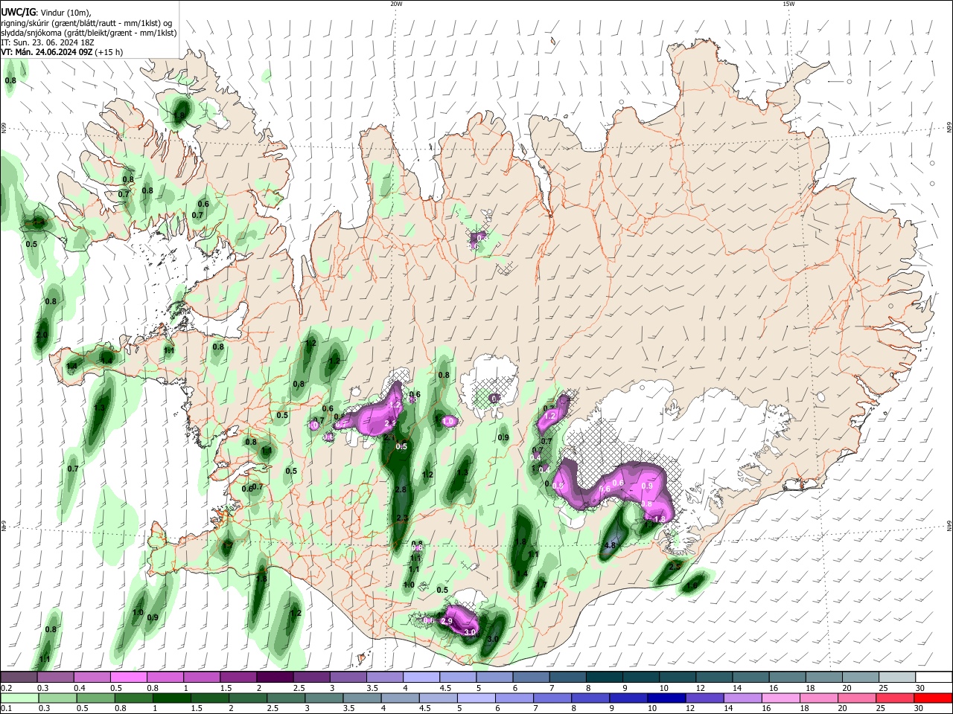Click the '0.2' label starting the upper scale
The height and width of the screenshot is (714, 953).
[6, 688]
